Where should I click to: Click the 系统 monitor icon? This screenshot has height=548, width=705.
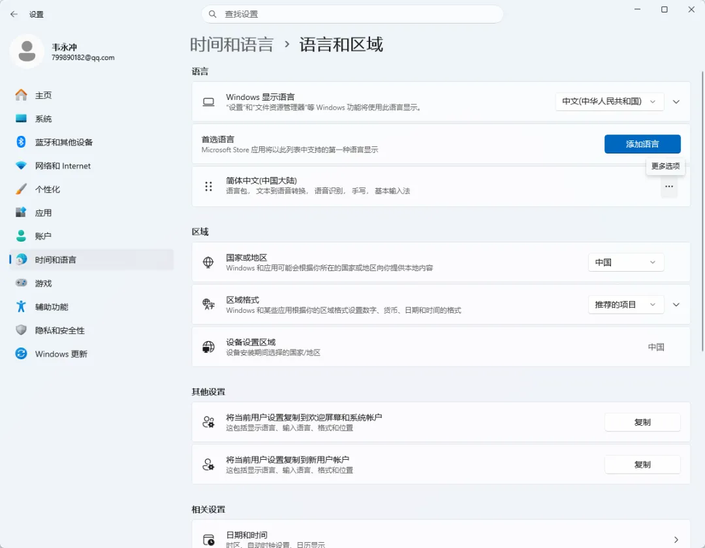pos(21,119)
